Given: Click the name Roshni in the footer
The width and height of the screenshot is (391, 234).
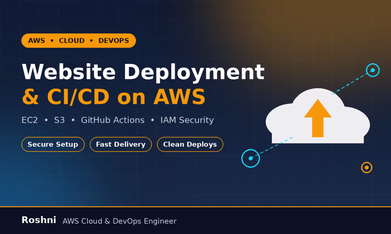Looking at the screenshot, I should (39, 220).
